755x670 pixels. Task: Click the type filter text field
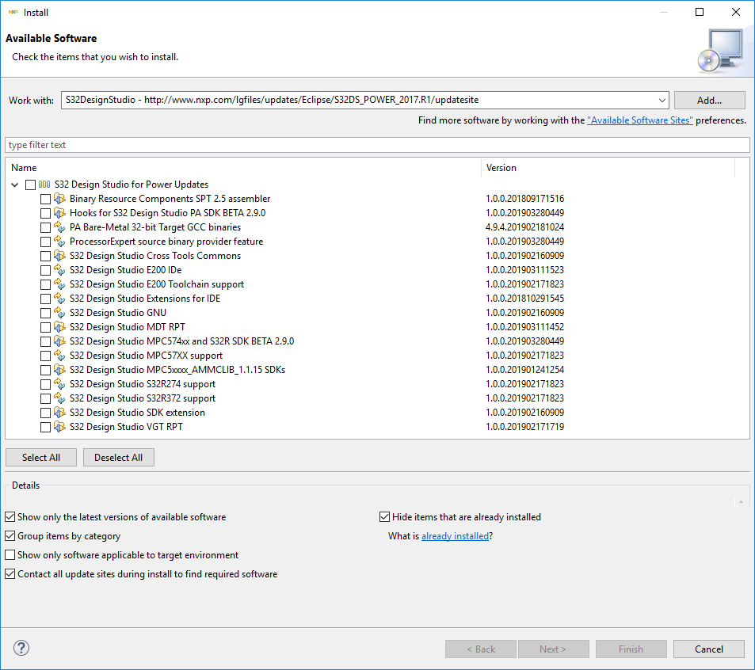click(x=377, y=145)
